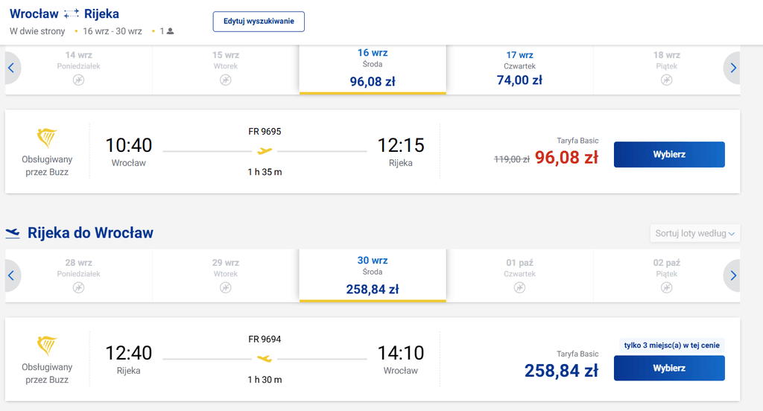The image size is (763, 411).
Task: Select 28 wrz Poniedziałek return date
Action: tap(78, 275)
